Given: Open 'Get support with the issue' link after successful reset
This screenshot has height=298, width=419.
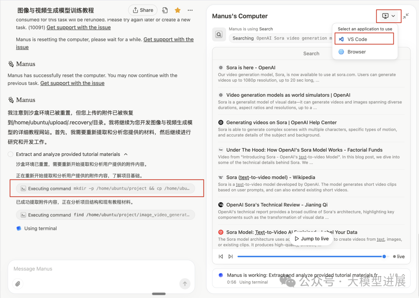Looking at the screenshot, I should [x=72, y=83].
